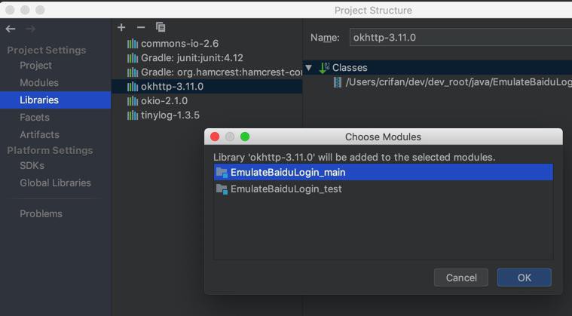The width and height of the screenshot is (572, 316).
Task: Open the Project settings section
Action: coord(35,66)
